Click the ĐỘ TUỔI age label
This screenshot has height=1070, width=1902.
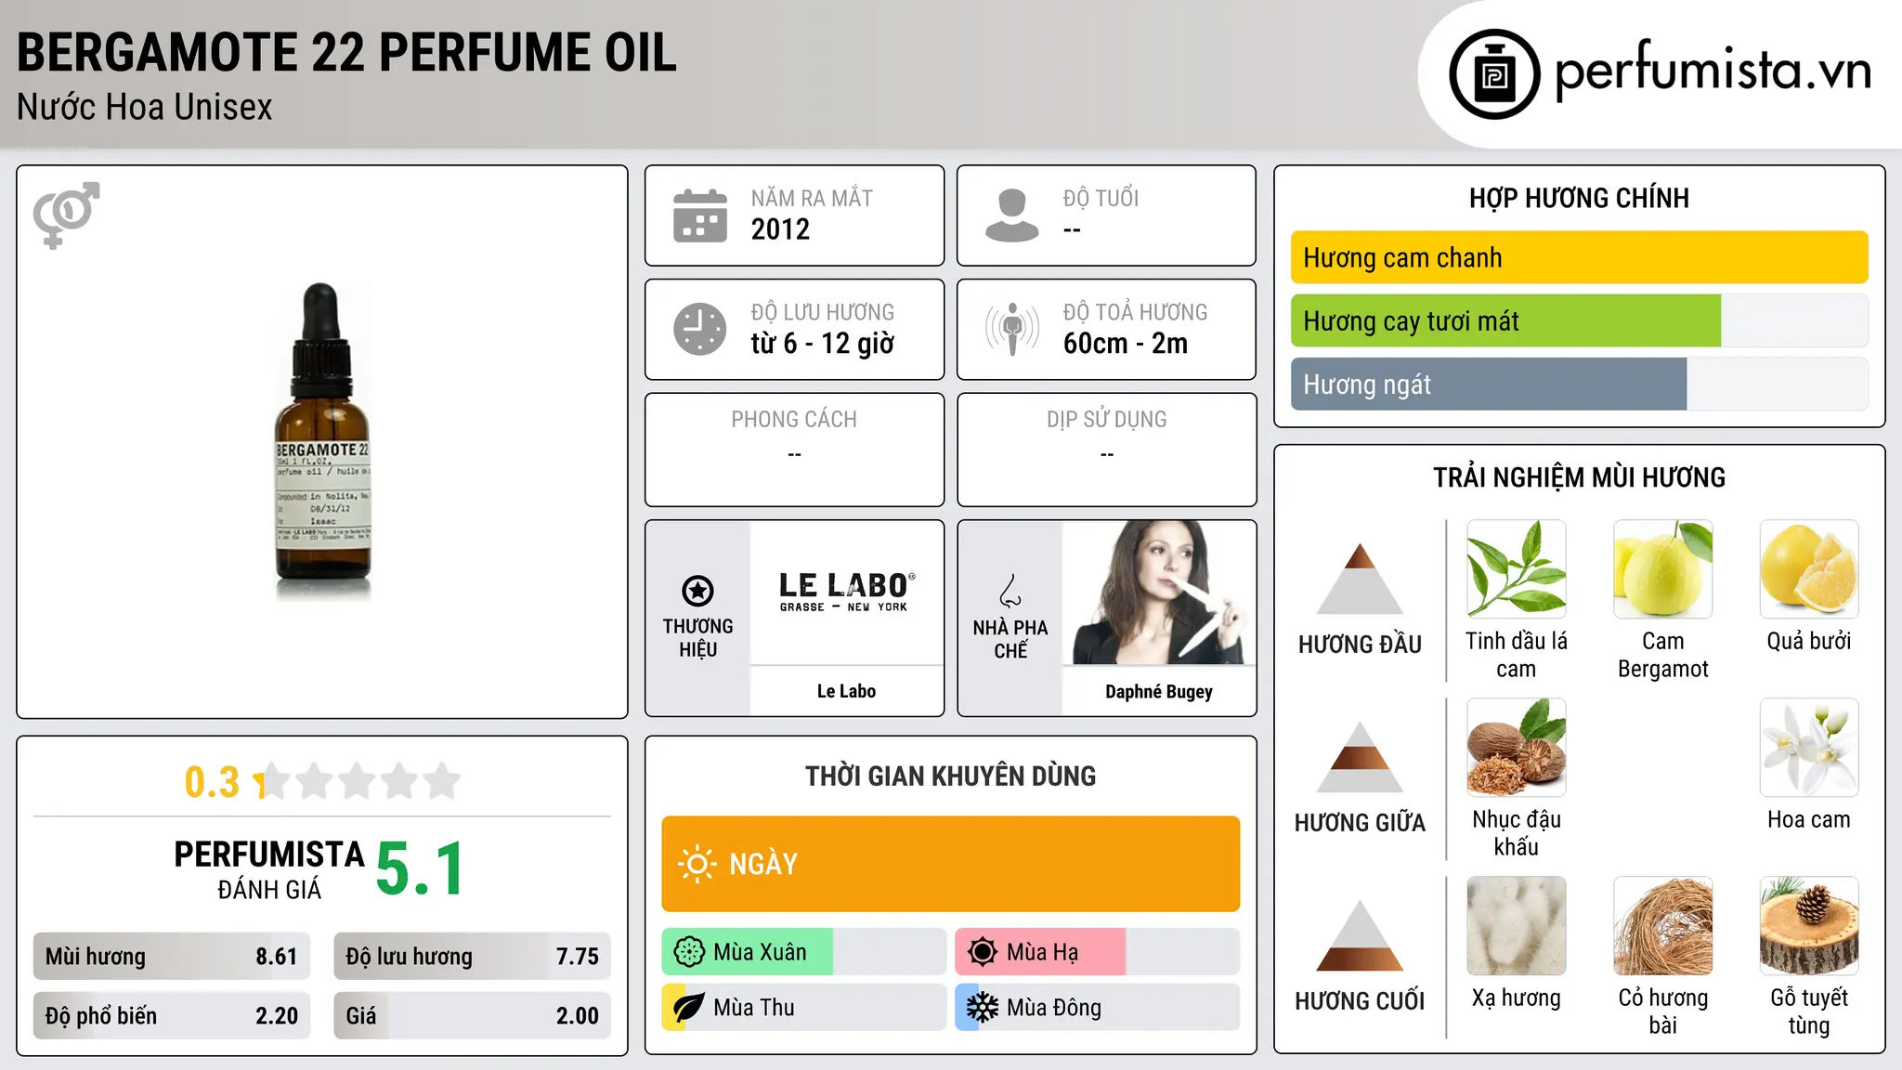1101,198
